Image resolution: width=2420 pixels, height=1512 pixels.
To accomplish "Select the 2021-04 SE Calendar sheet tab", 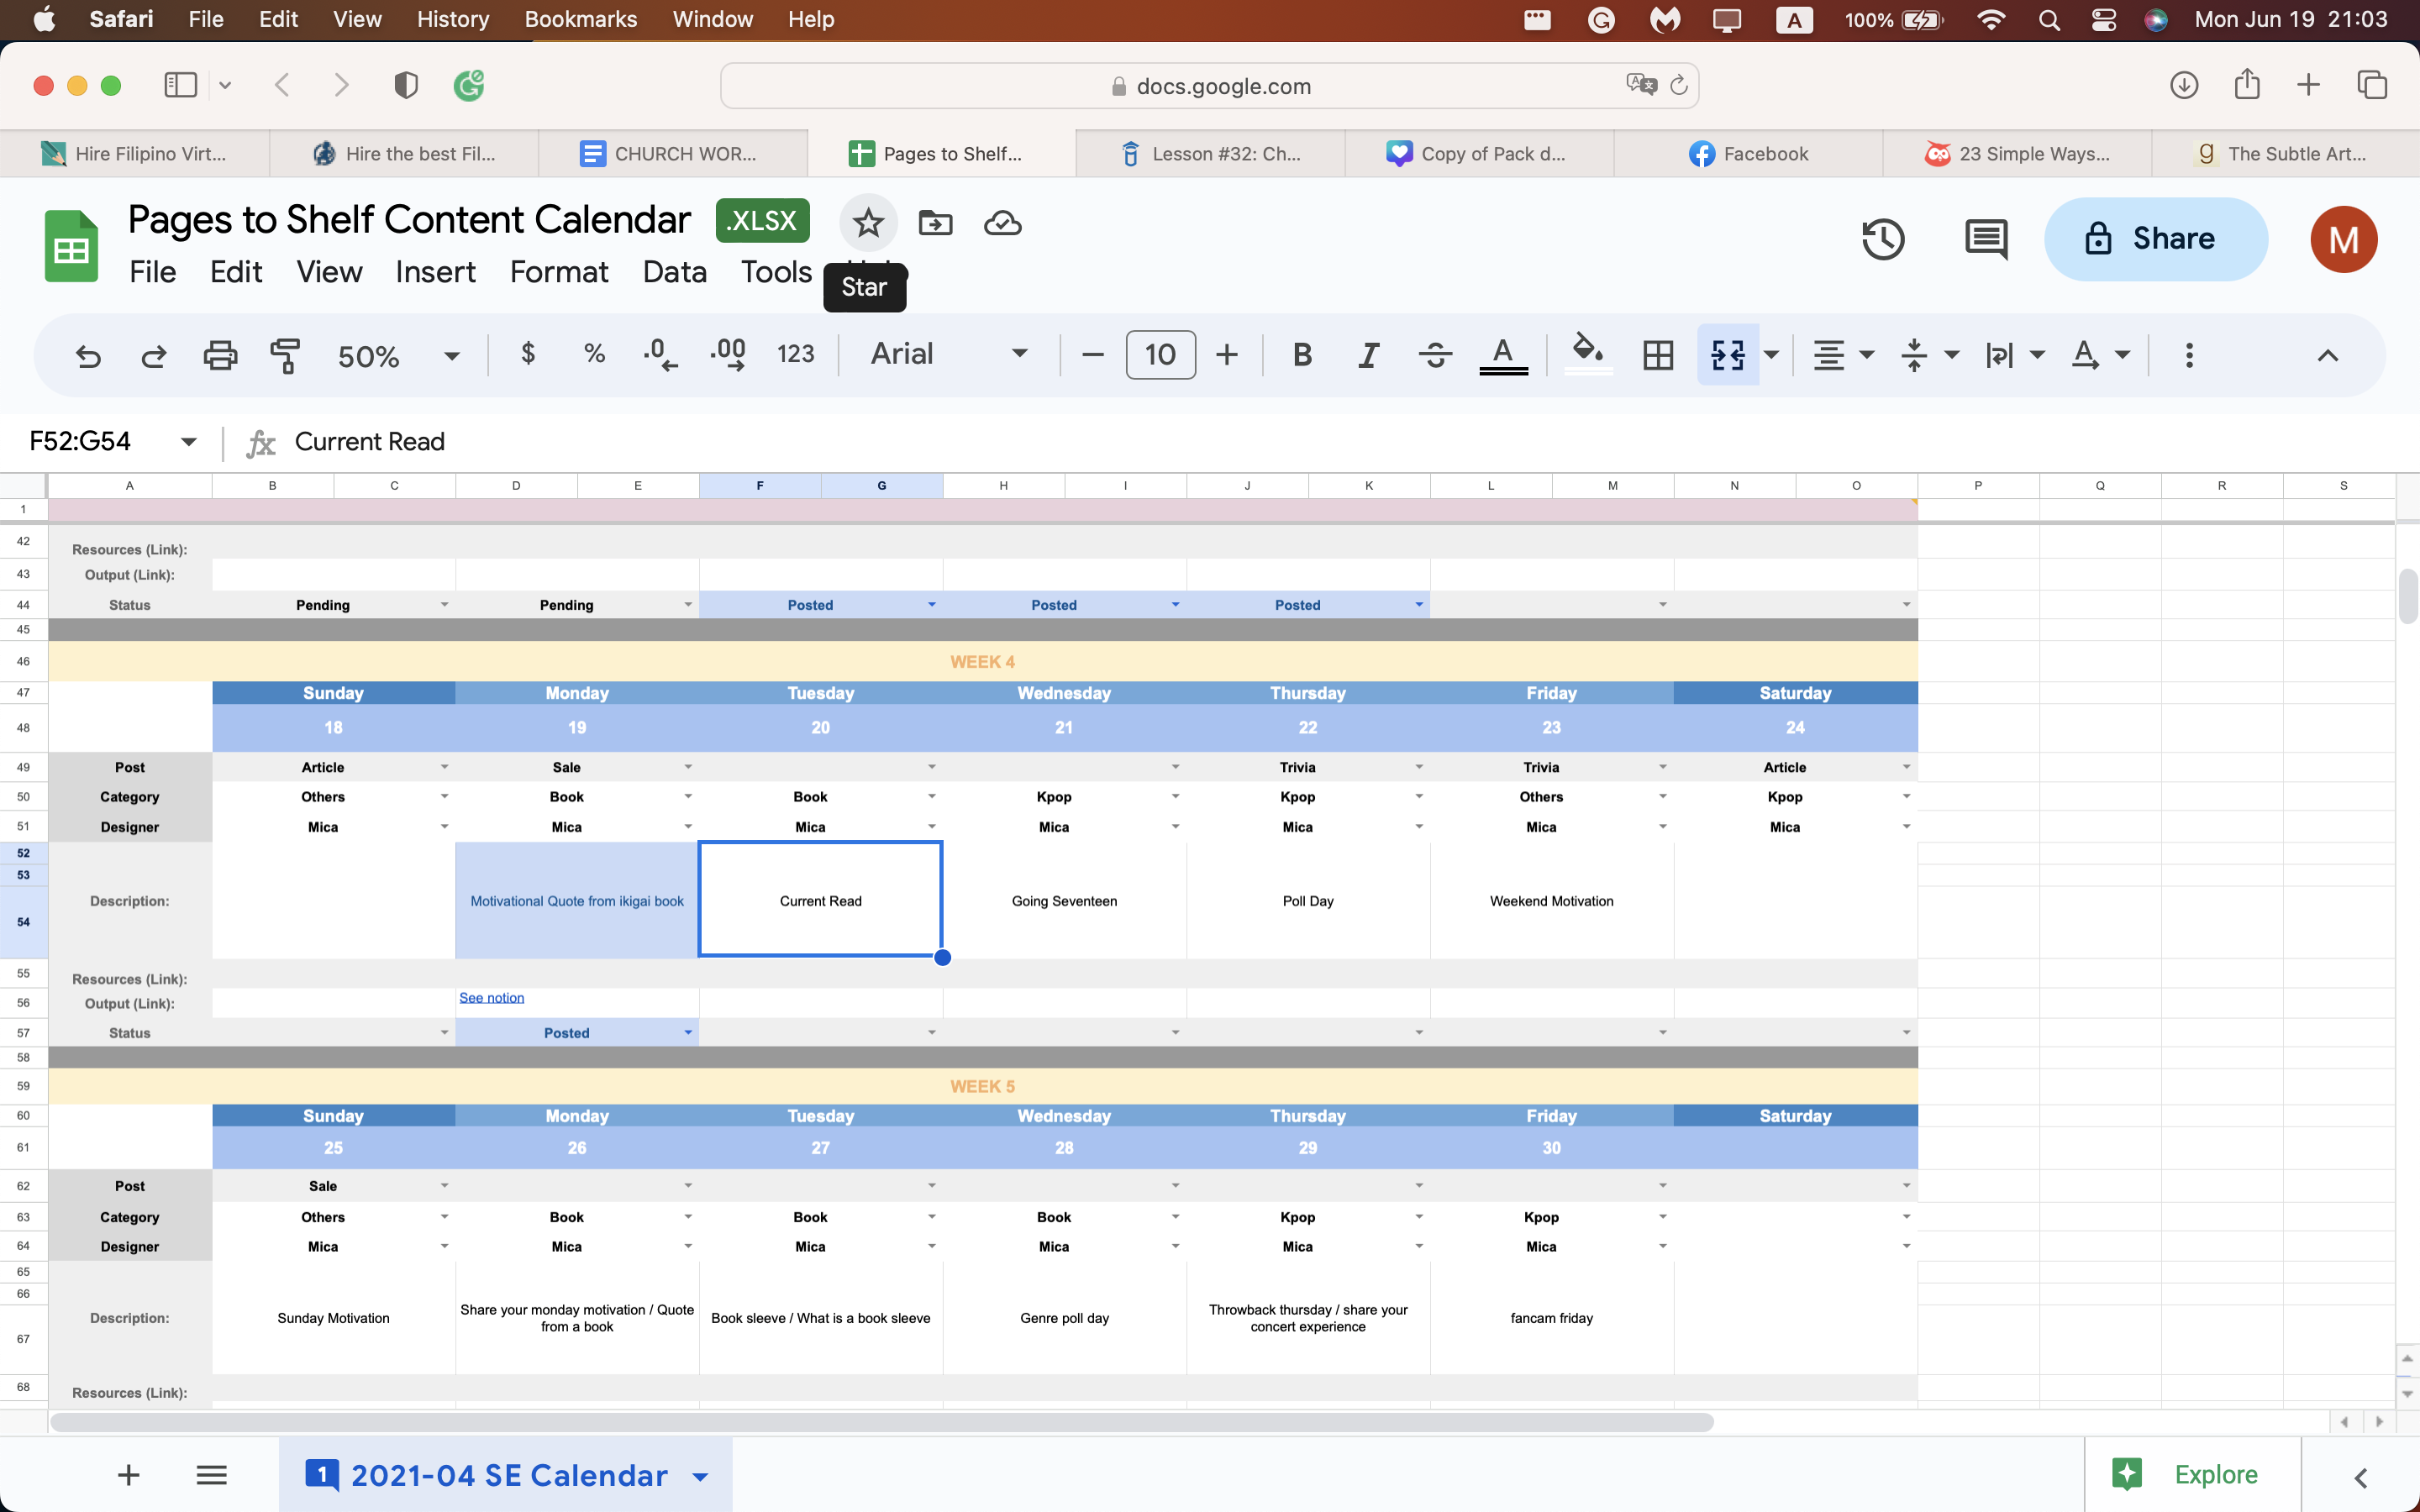I will click(x=507, y=1474).
